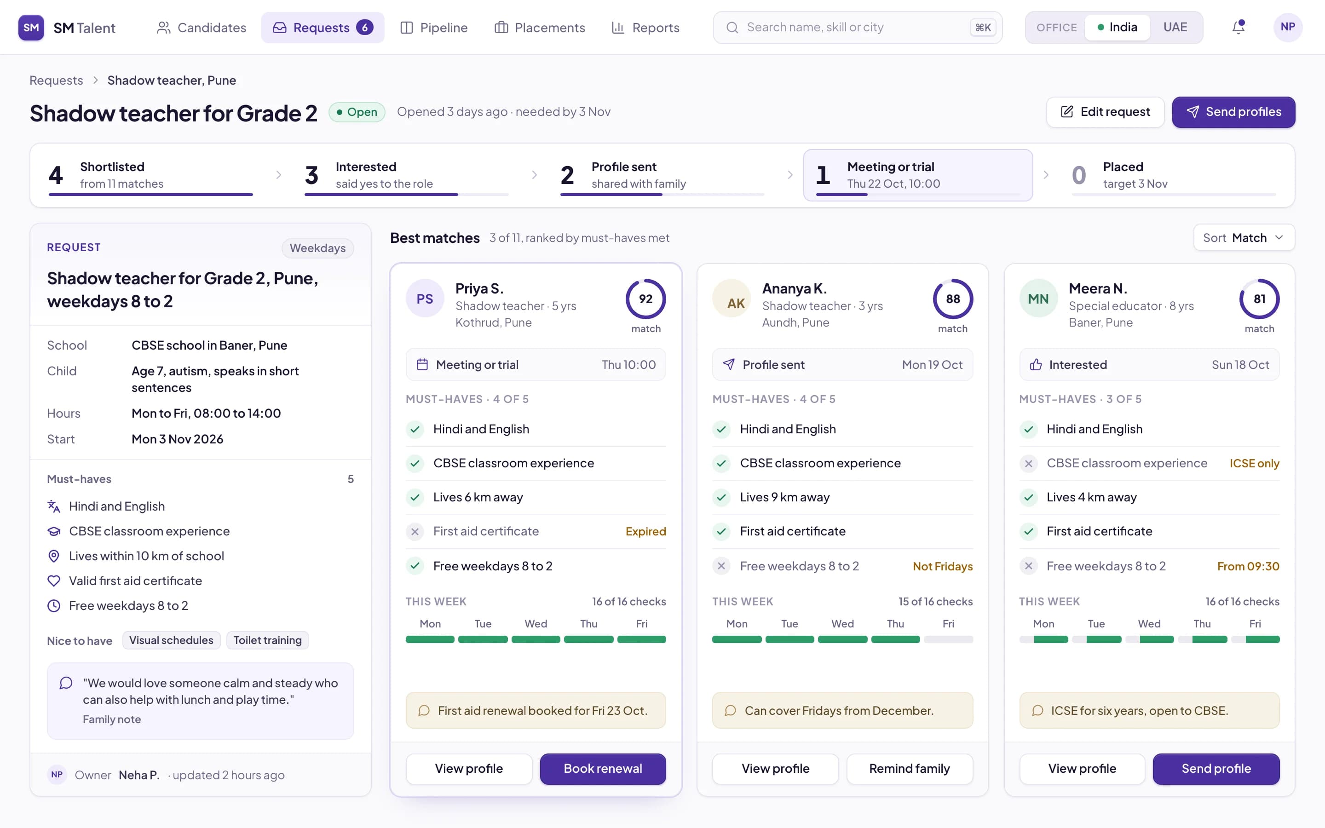Open the NP user avatar menu
This screenshot has height=828, width=1325.
point(1288,27)
